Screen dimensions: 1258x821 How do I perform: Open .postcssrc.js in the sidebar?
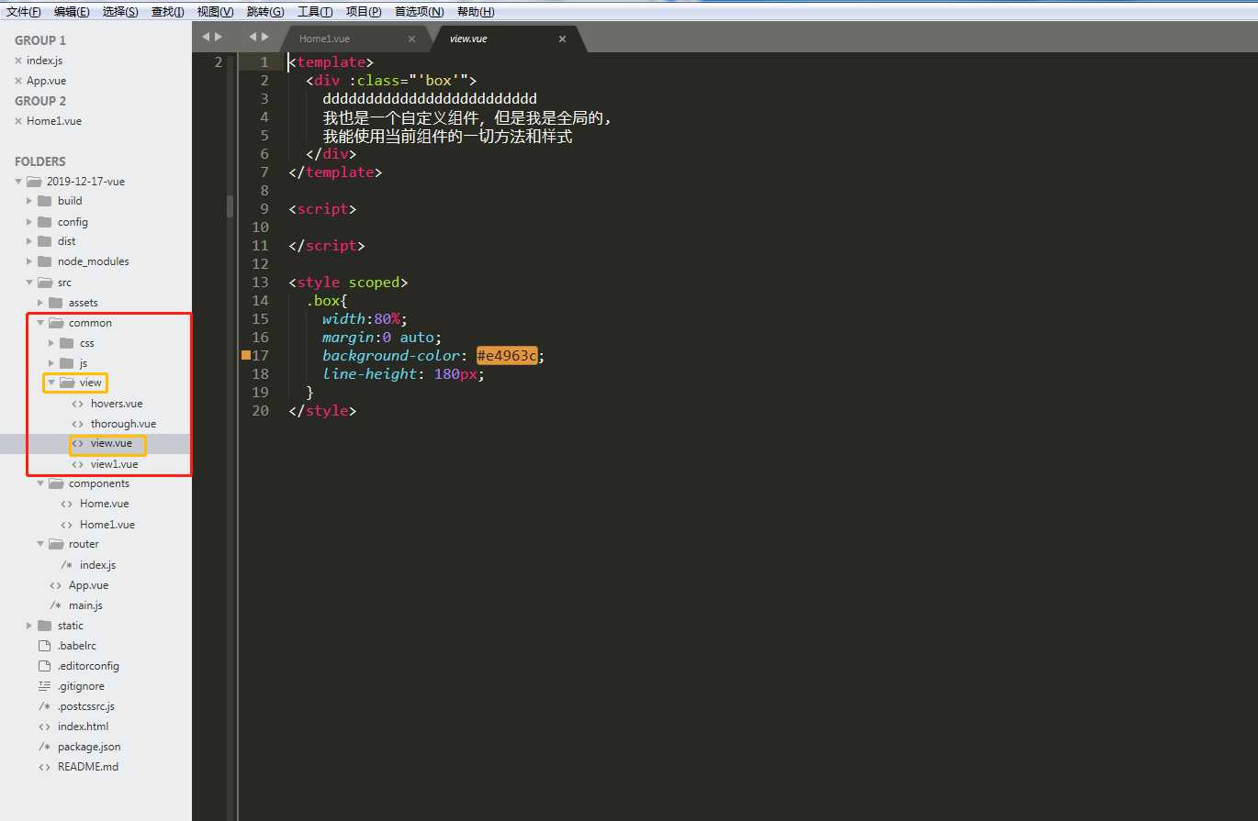[x=87, y=706]
